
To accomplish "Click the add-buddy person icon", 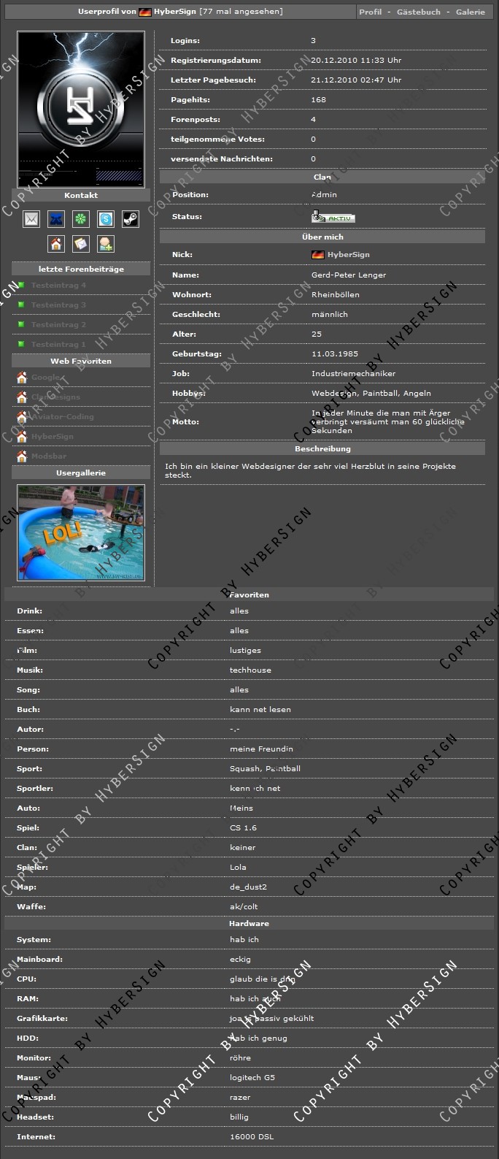I will pos(106,243).
